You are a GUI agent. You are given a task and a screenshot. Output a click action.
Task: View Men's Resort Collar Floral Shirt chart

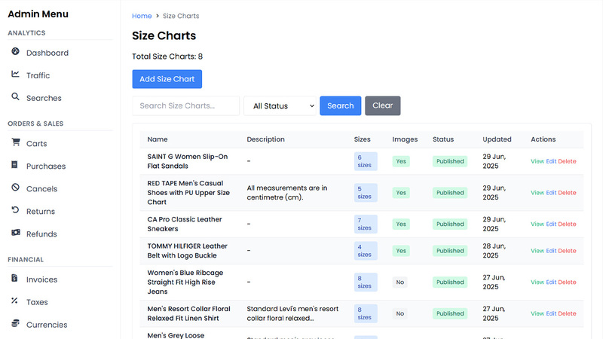[x=537, y=313]
